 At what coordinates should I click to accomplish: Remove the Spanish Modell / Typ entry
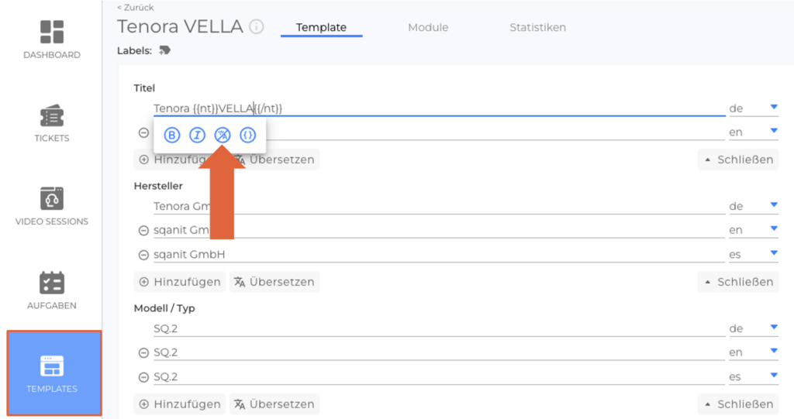[x=143, y=377]
